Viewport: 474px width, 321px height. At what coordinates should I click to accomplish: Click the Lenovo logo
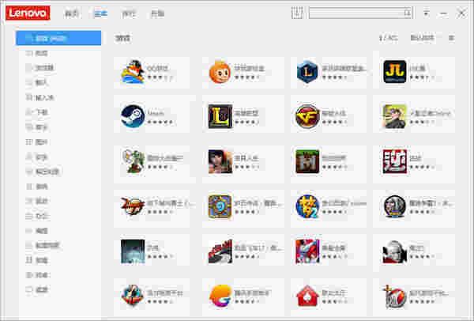point(28,13)
